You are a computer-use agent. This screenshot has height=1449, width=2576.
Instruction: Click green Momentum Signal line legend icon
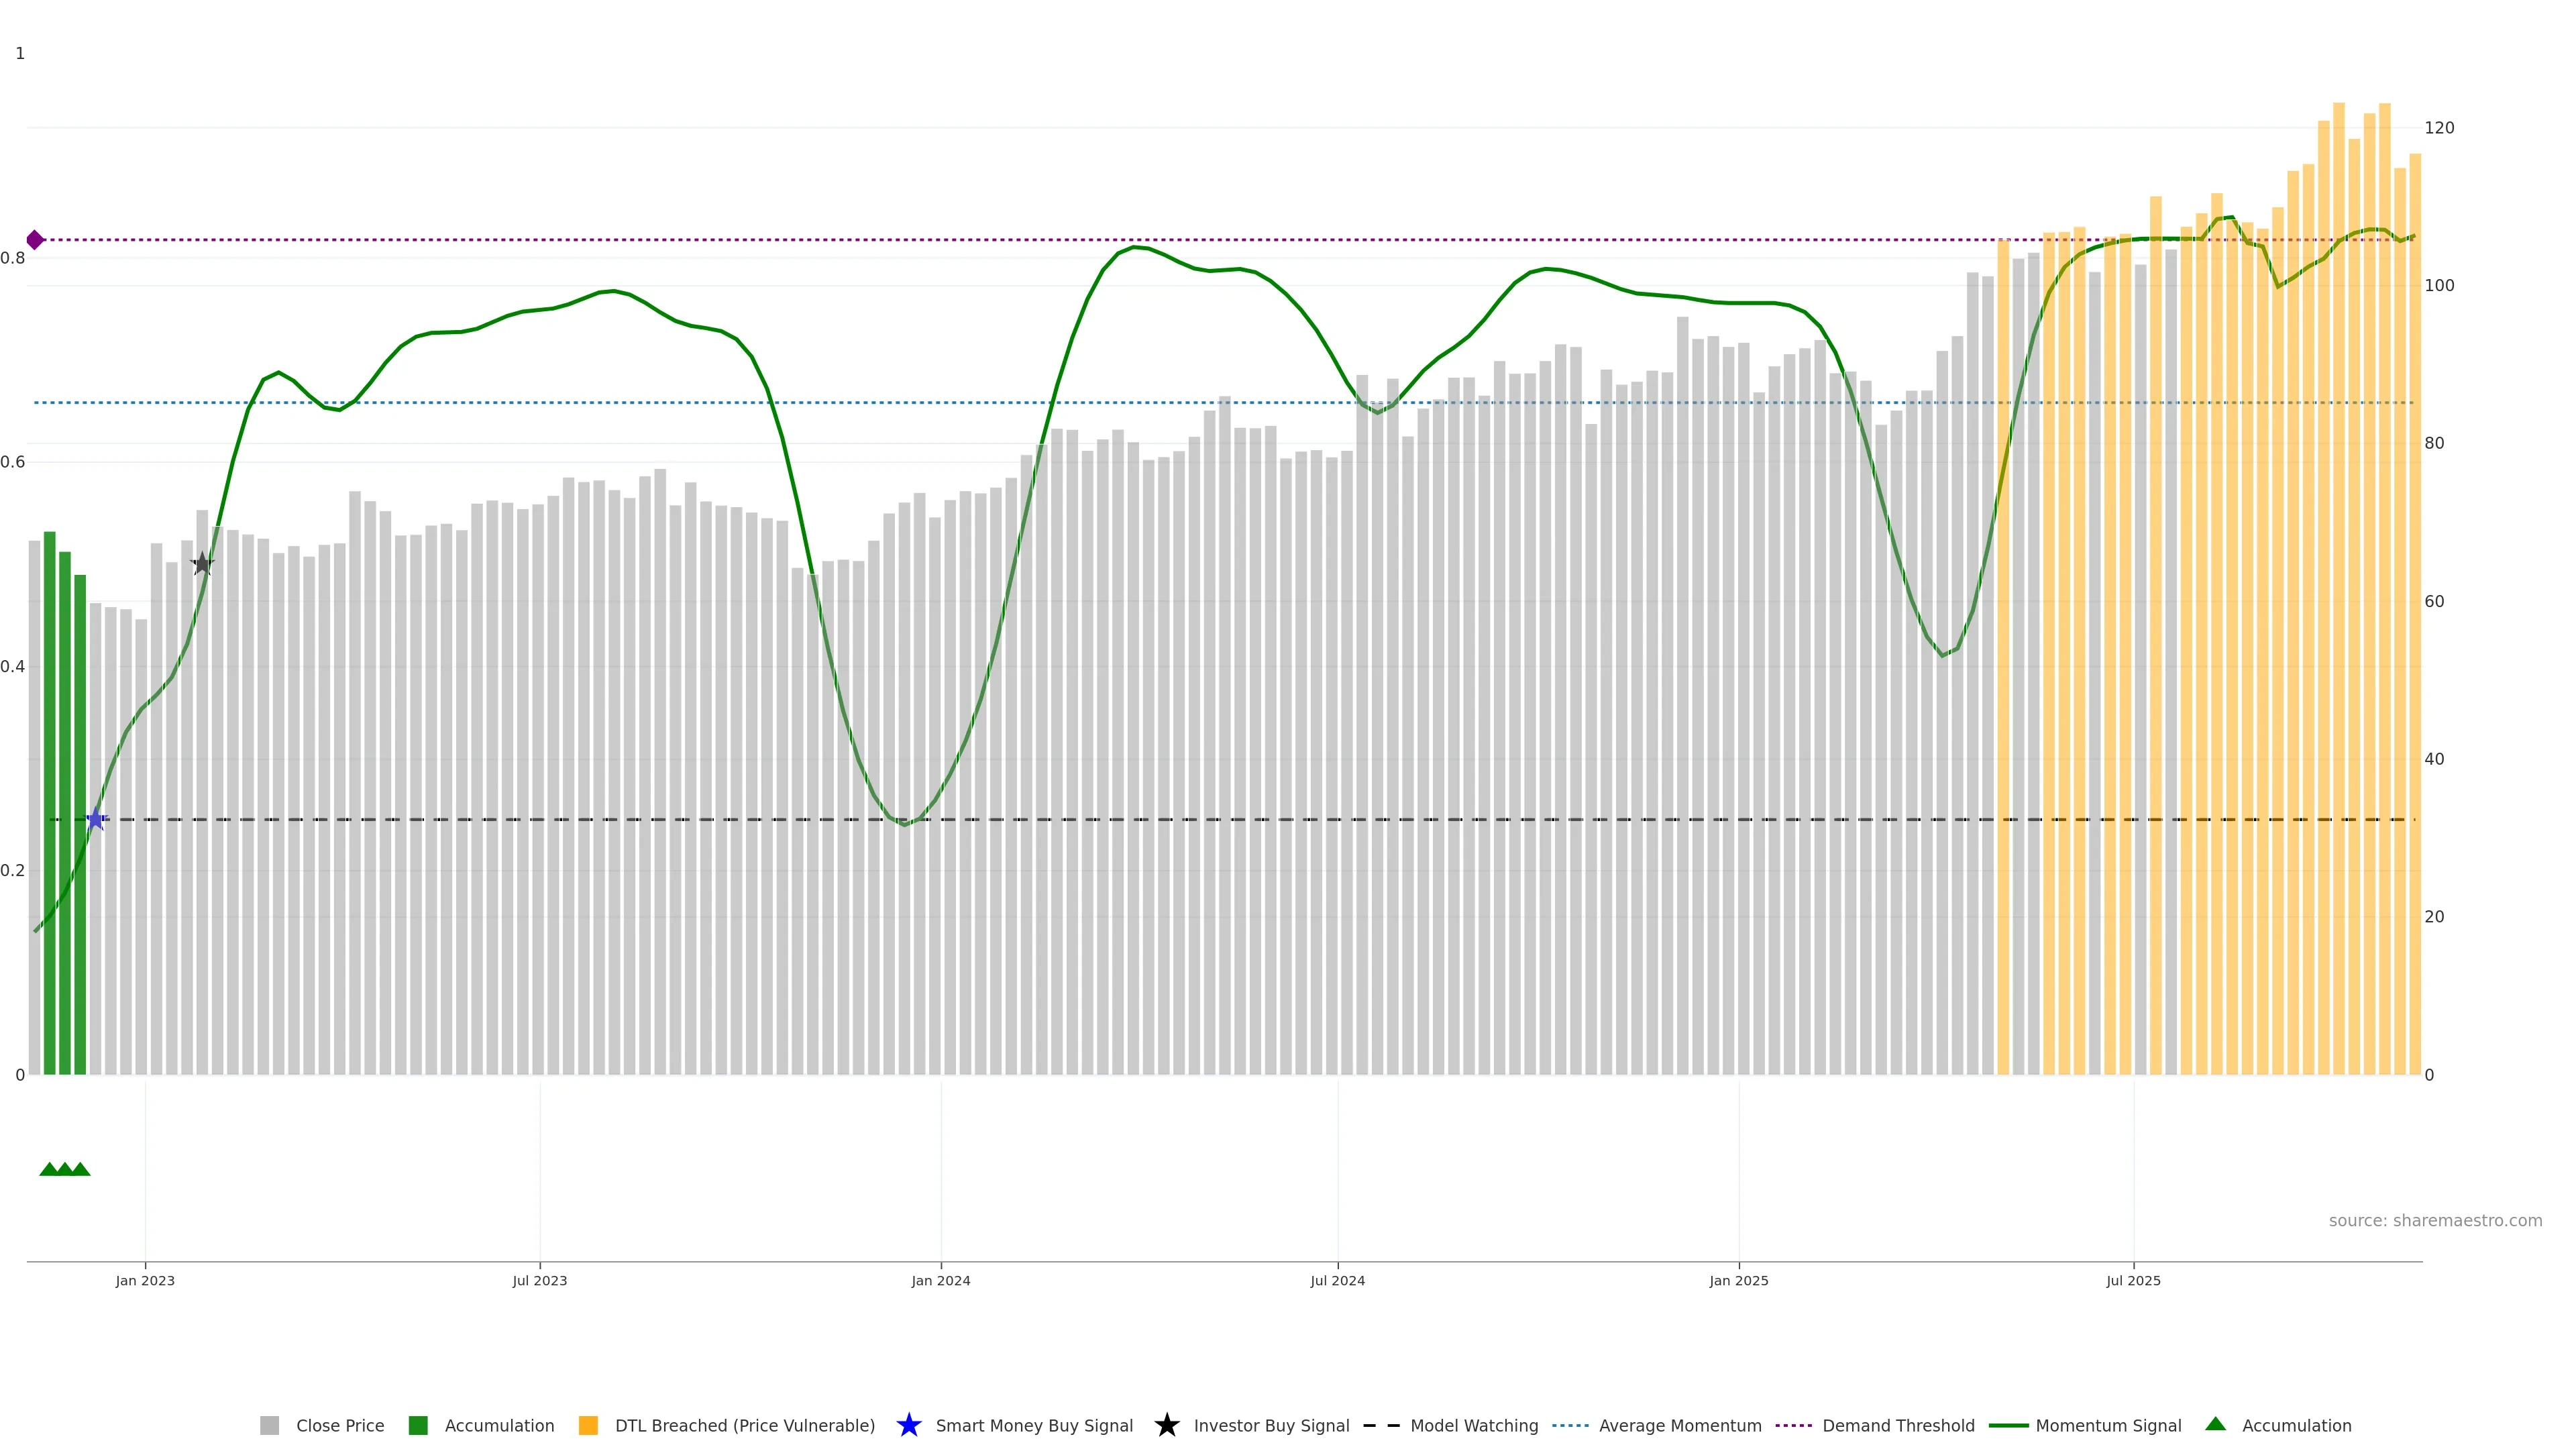[2008, 1425]
